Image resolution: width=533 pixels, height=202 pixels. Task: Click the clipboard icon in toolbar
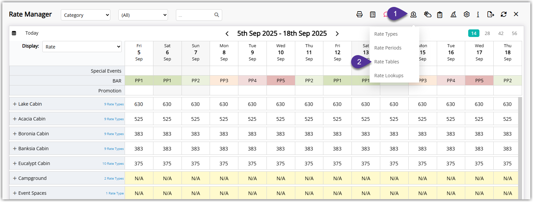click(x=440, y=15)
